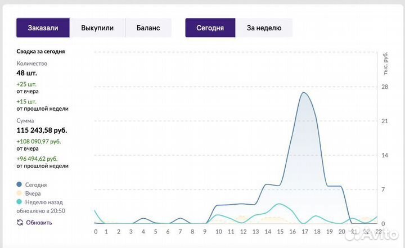The height and width of the screenshot is (248, 405).
Task: Open the Выкупили tab
Action: tap(97, 28)
